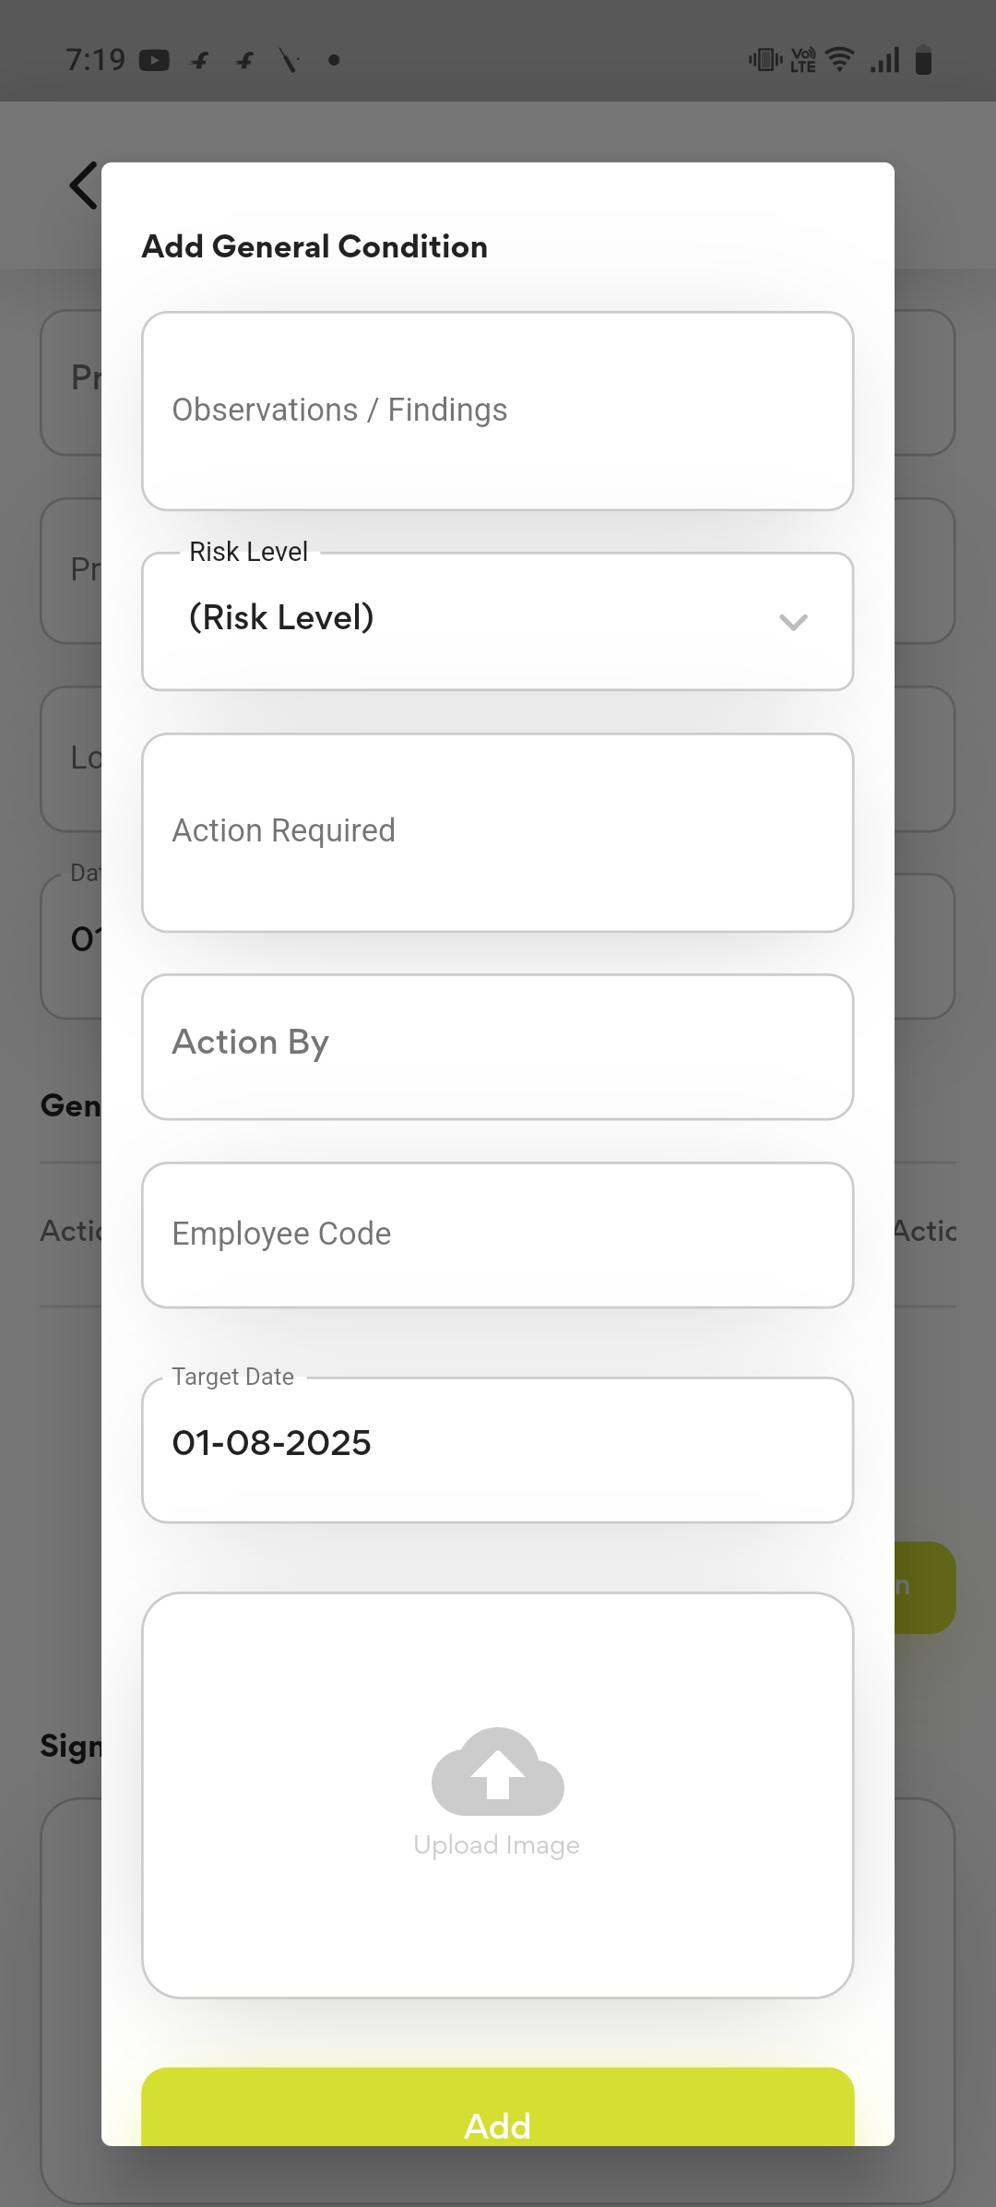Tap the cellular signal strength icon
Viewport: 996px width, 2207px height.
(x=884, y=61)
